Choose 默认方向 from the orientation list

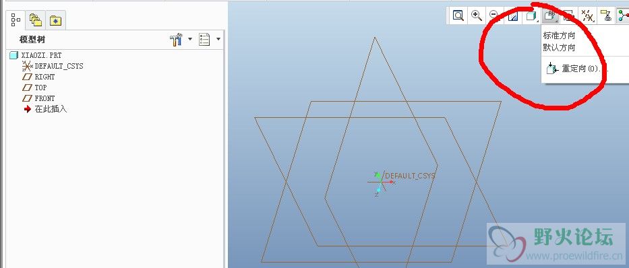(x=559, y=48)
